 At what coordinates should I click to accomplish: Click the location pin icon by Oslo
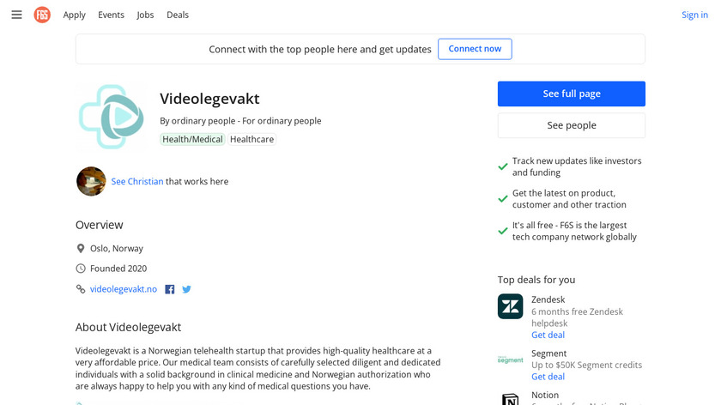81,249
